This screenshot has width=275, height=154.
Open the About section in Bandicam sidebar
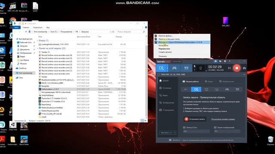coord(167,110)
